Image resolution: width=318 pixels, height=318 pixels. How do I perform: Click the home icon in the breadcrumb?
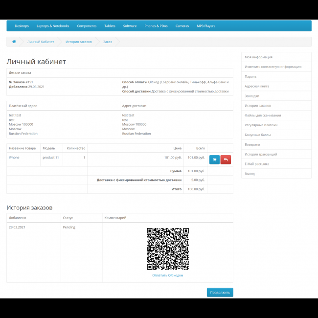[x=14, y=42]
